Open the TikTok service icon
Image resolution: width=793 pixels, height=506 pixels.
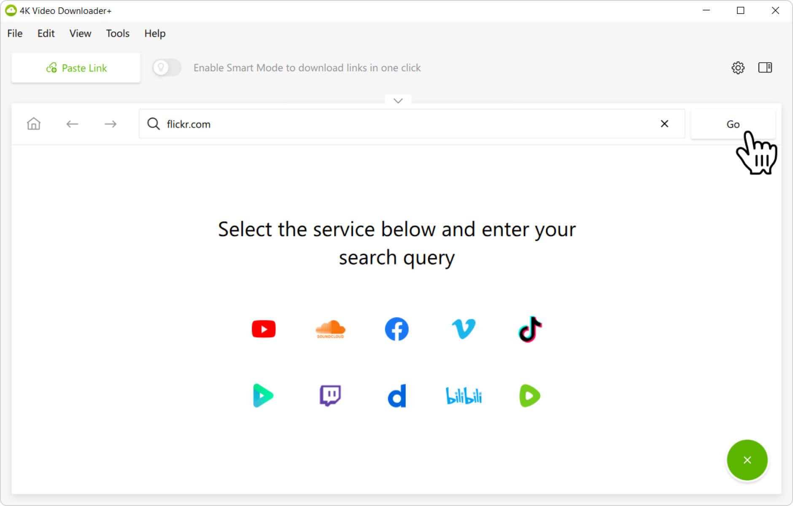pos(530,329)
